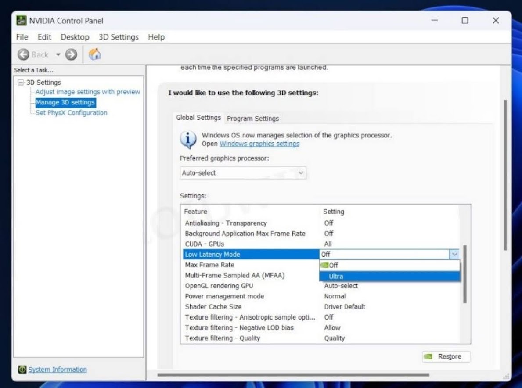Screen dimensions: 522x388
Task: Choose Off in the Low Latency dropdown list
Action: (389, 265)
